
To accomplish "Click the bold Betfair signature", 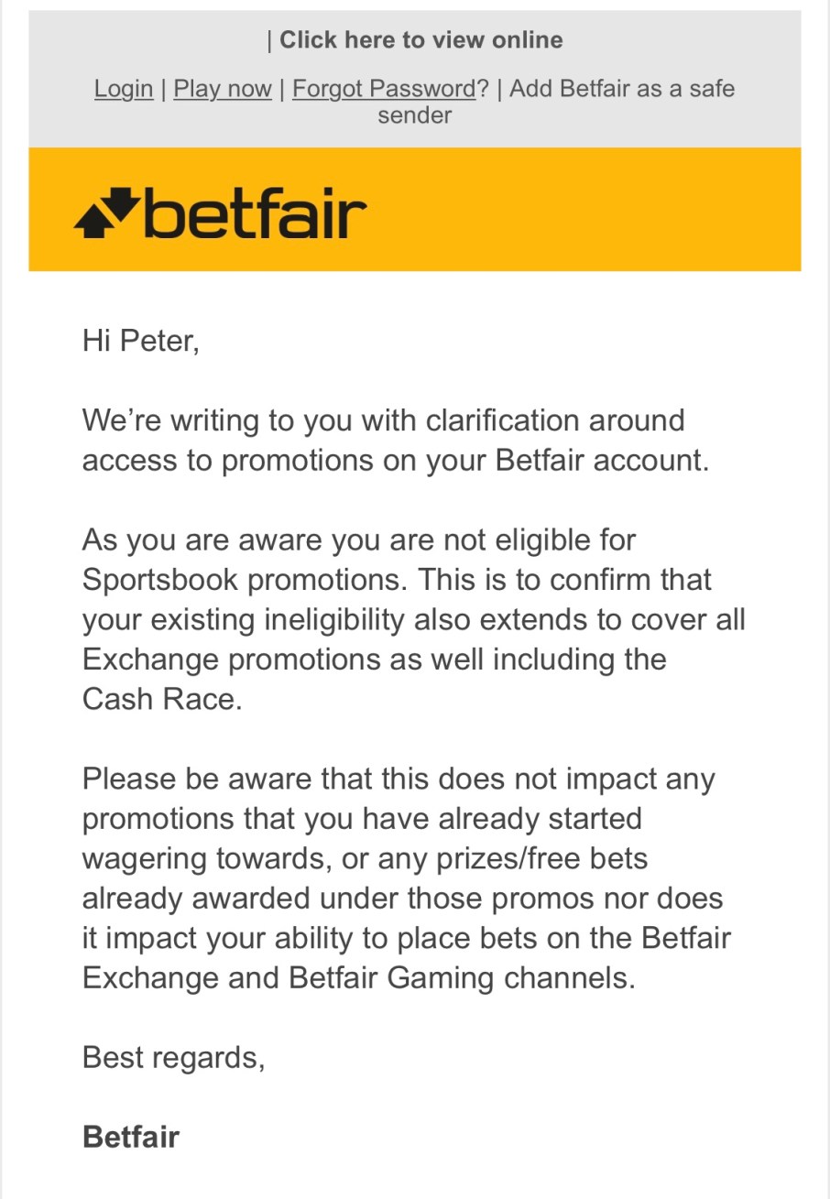I will [130, 1137].
